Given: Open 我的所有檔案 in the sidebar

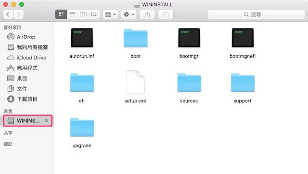Looking at the screenshot, I should 27,47.
